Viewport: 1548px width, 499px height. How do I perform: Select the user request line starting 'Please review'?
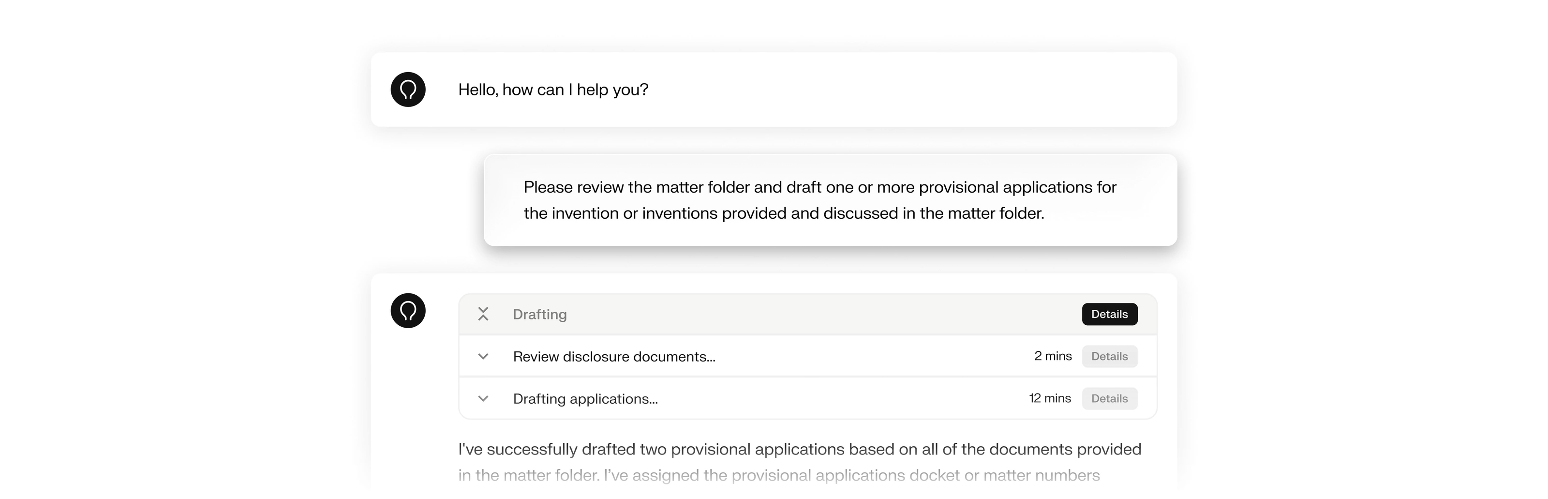[819, 187]
